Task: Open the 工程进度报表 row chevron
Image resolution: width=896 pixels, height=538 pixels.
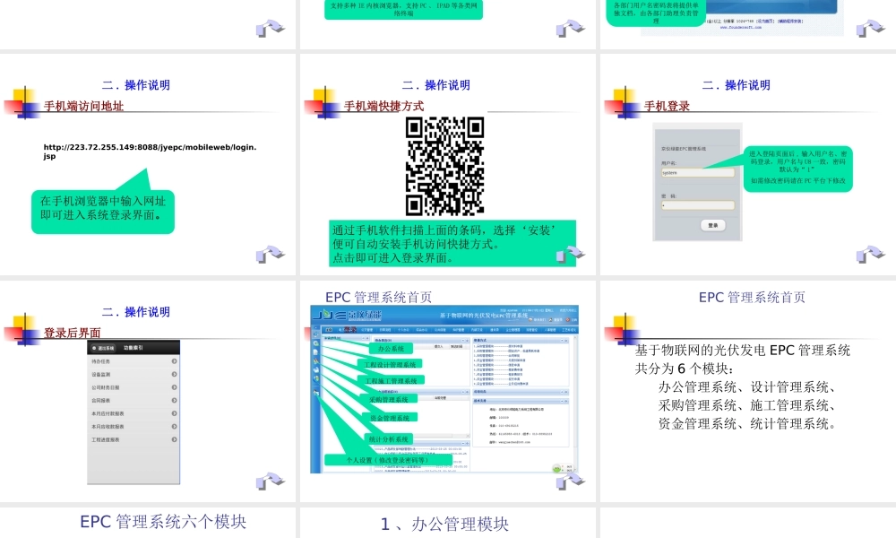Action: [x=174, y=439]
